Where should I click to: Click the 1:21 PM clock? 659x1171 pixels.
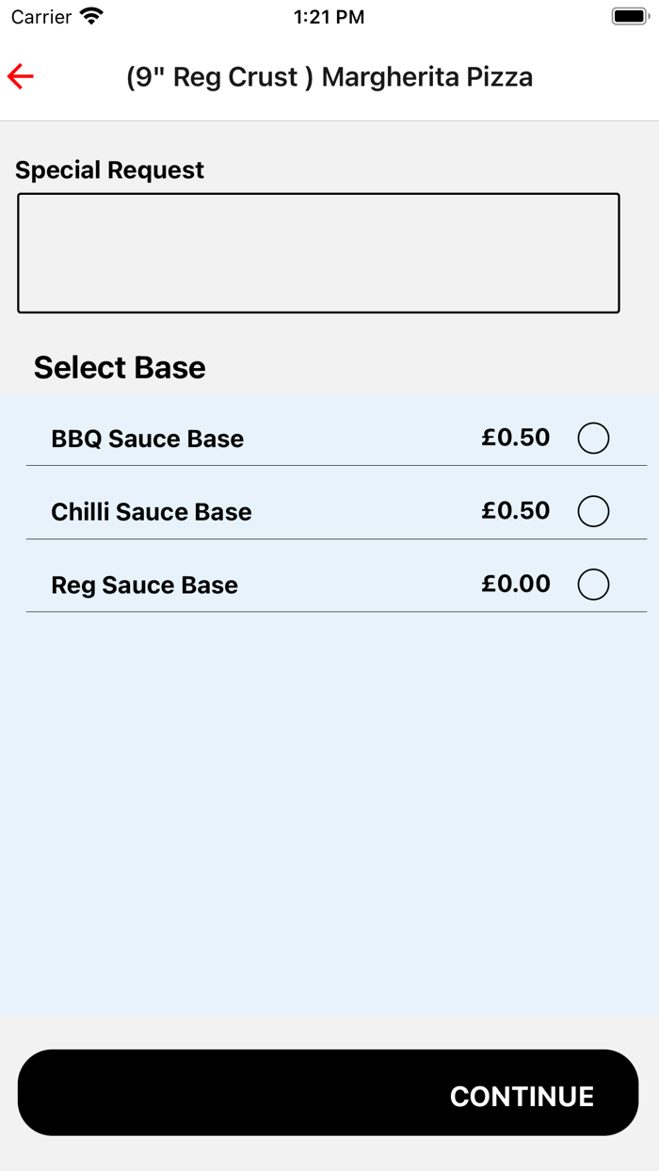[x=329, y=17]
